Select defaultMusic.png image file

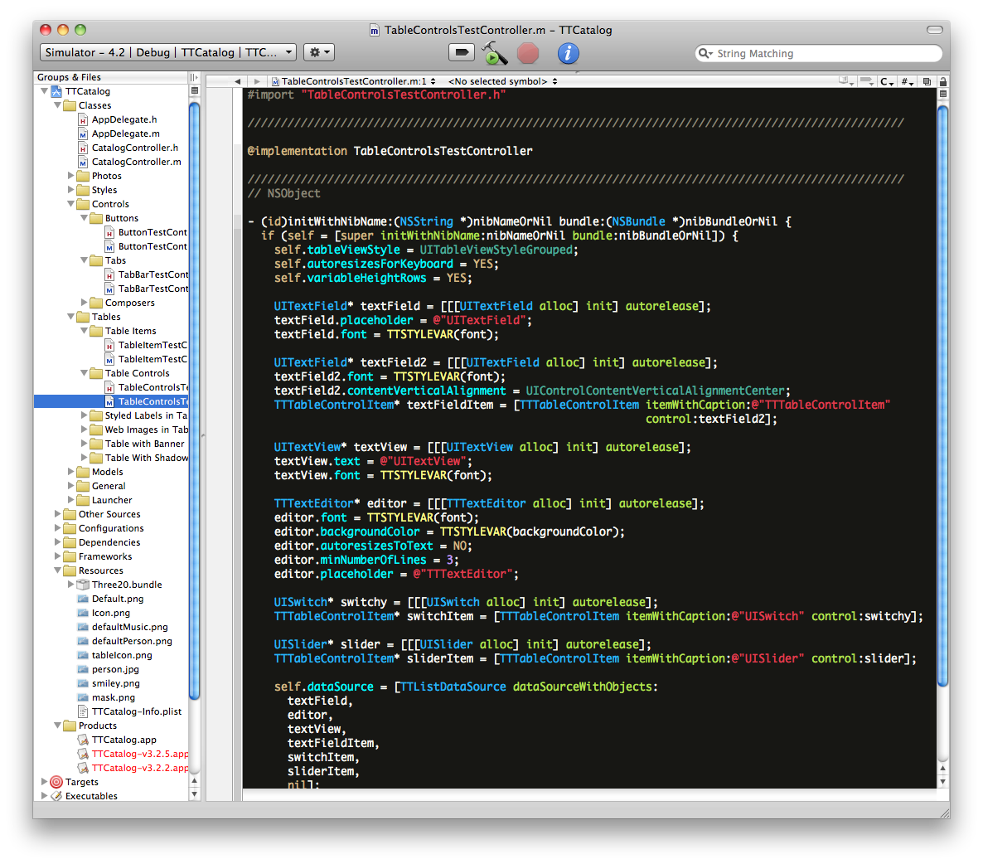pos(130,627)
